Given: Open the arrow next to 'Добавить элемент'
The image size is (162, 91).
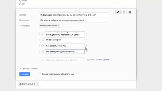Looking at the screenshot, I should pyautogui.click(x=37, y=84).
